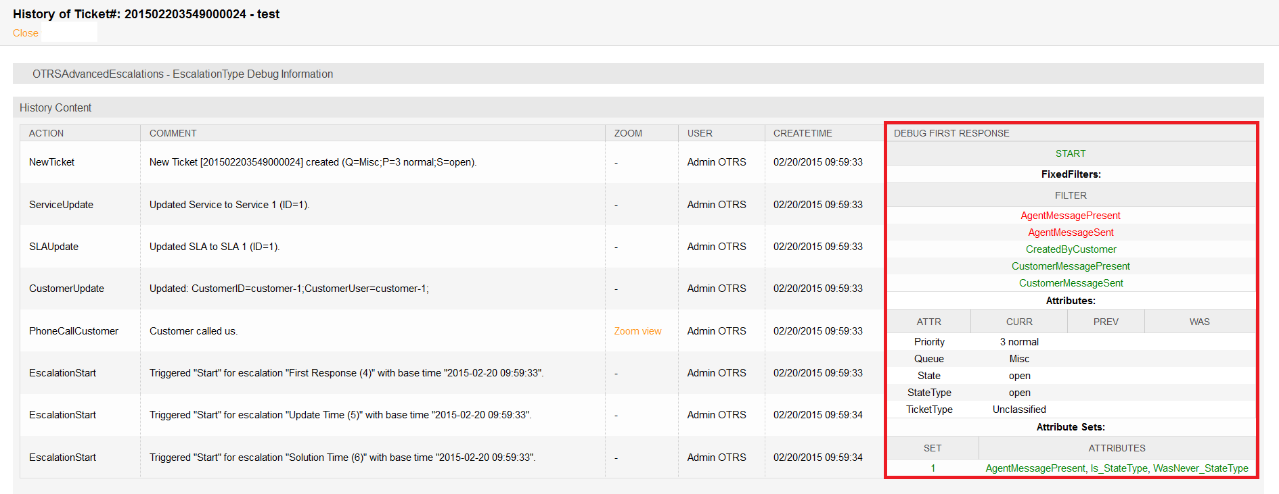1279x494 pixels.
Task: Click START in the debug panel
Action: coord(1071,153)
